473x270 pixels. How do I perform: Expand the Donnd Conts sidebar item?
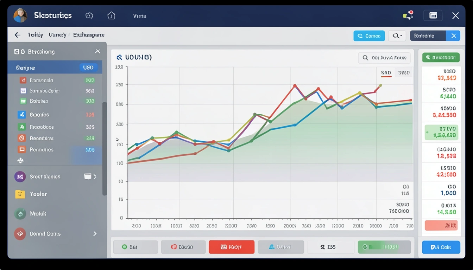(x=95, y=233)
